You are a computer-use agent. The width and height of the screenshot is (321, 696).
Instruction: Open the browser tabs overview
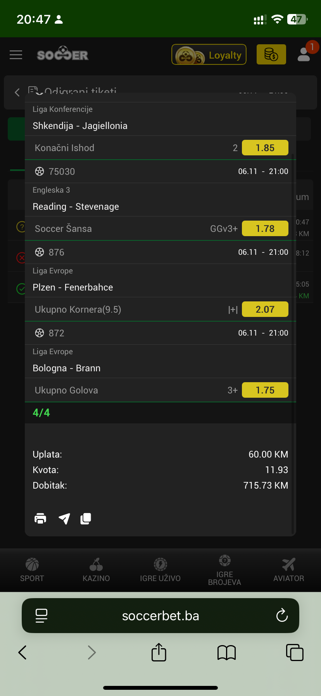[295, 652]
